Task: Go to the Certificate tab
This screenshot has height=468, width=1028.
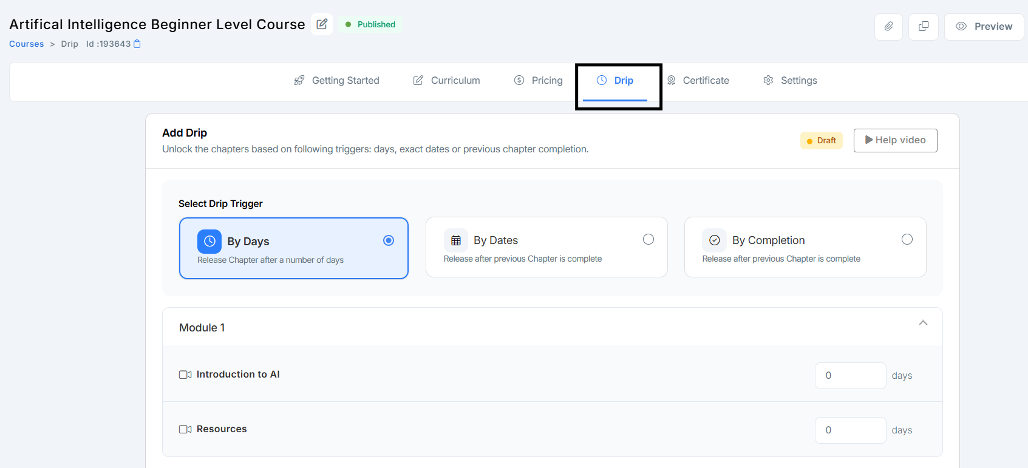Action: coord(698,81)
